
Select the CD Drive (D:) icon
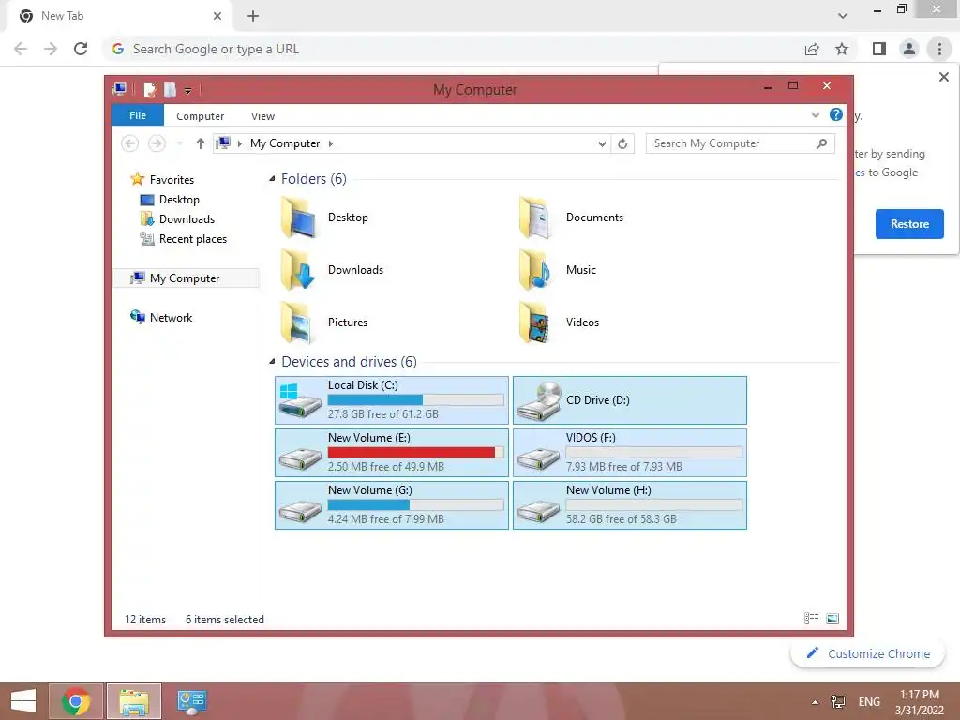(539, 401)
